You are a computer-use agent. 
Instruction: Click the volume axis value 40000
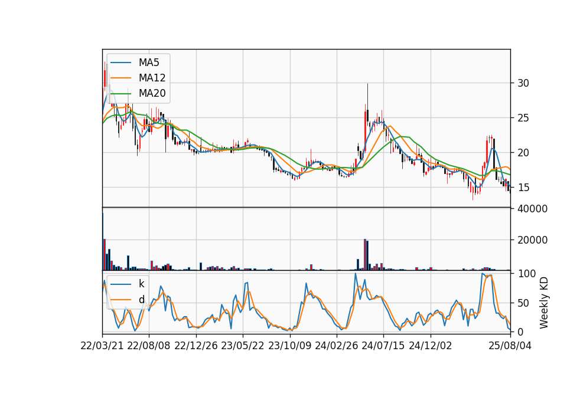tap(533, 209)
